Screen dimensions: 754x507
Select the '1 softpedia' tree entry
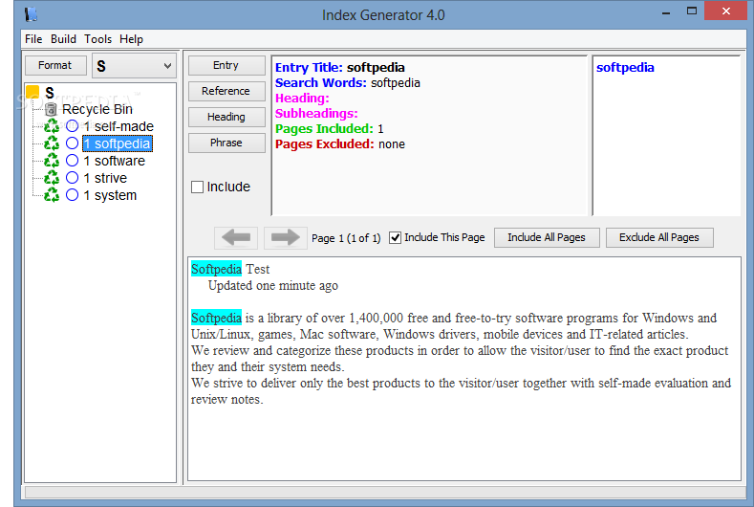pyautogui.click(x=118, y=143)
